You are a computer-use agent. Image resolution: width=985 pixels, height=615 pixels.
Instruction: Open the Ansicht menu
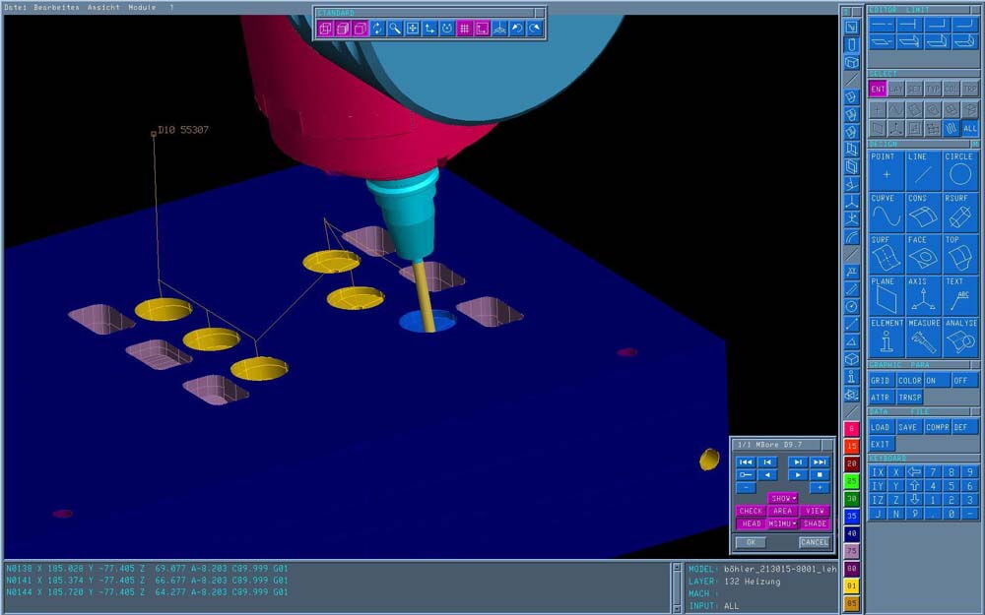pos(103,7)
